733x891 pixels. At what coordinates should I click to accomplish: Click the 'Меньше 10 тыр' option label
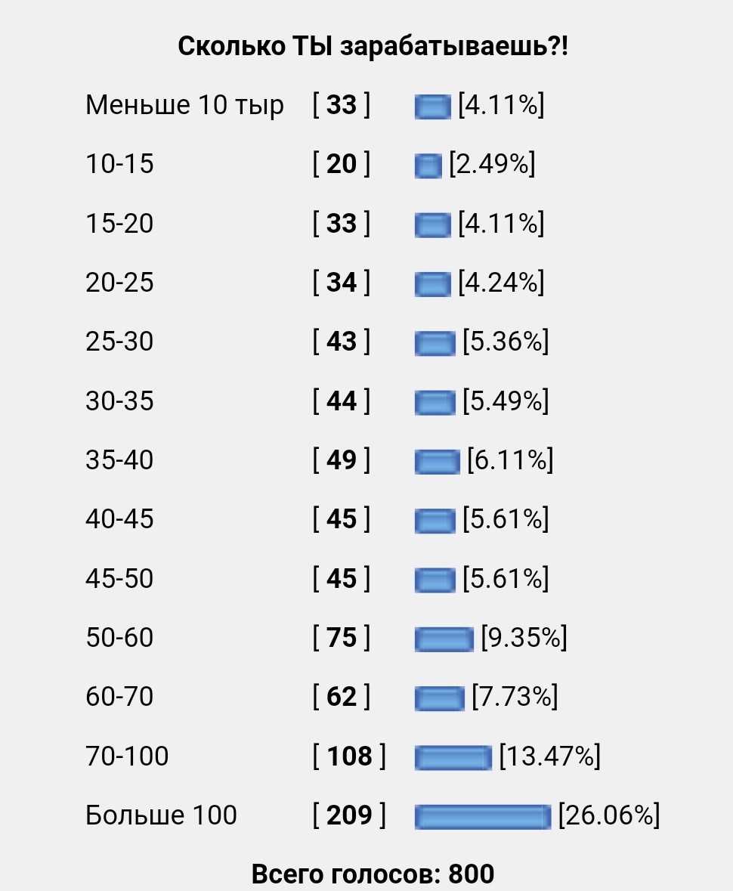click(184, 105)
